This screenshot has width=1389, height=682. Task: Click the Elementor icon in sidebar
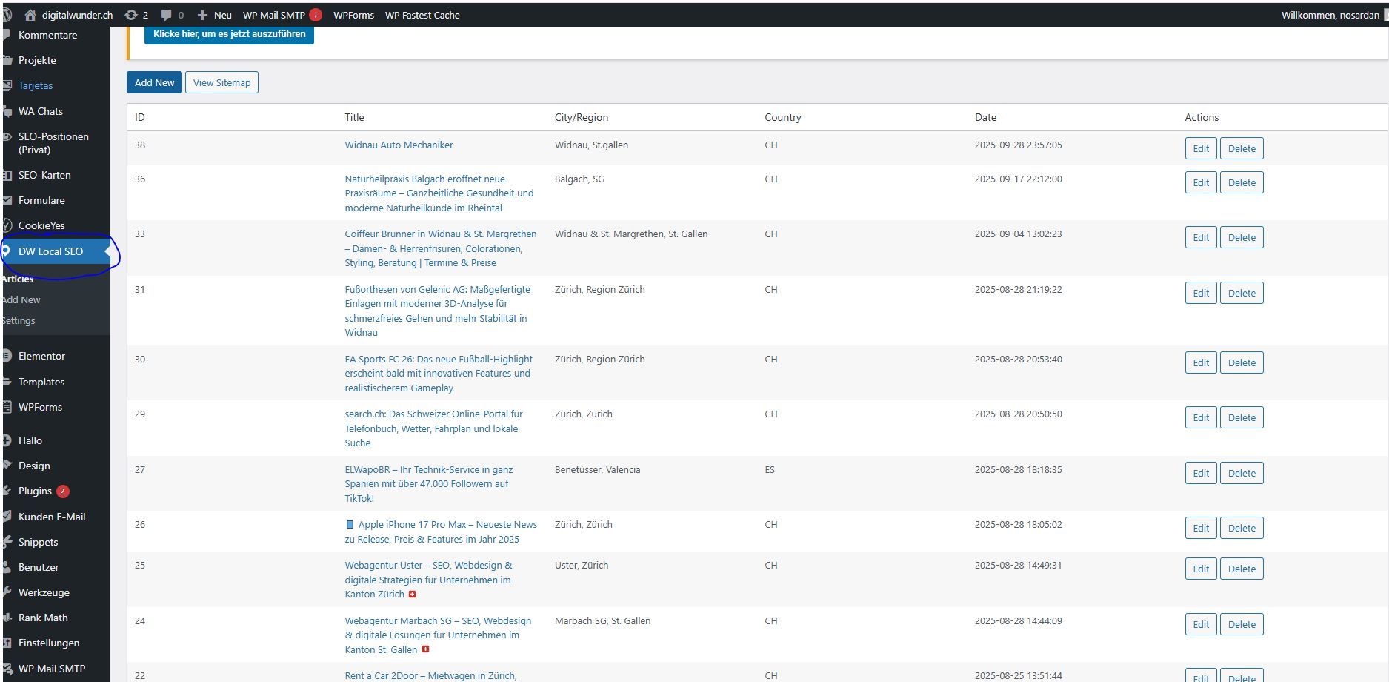click(x=7, y=356)
